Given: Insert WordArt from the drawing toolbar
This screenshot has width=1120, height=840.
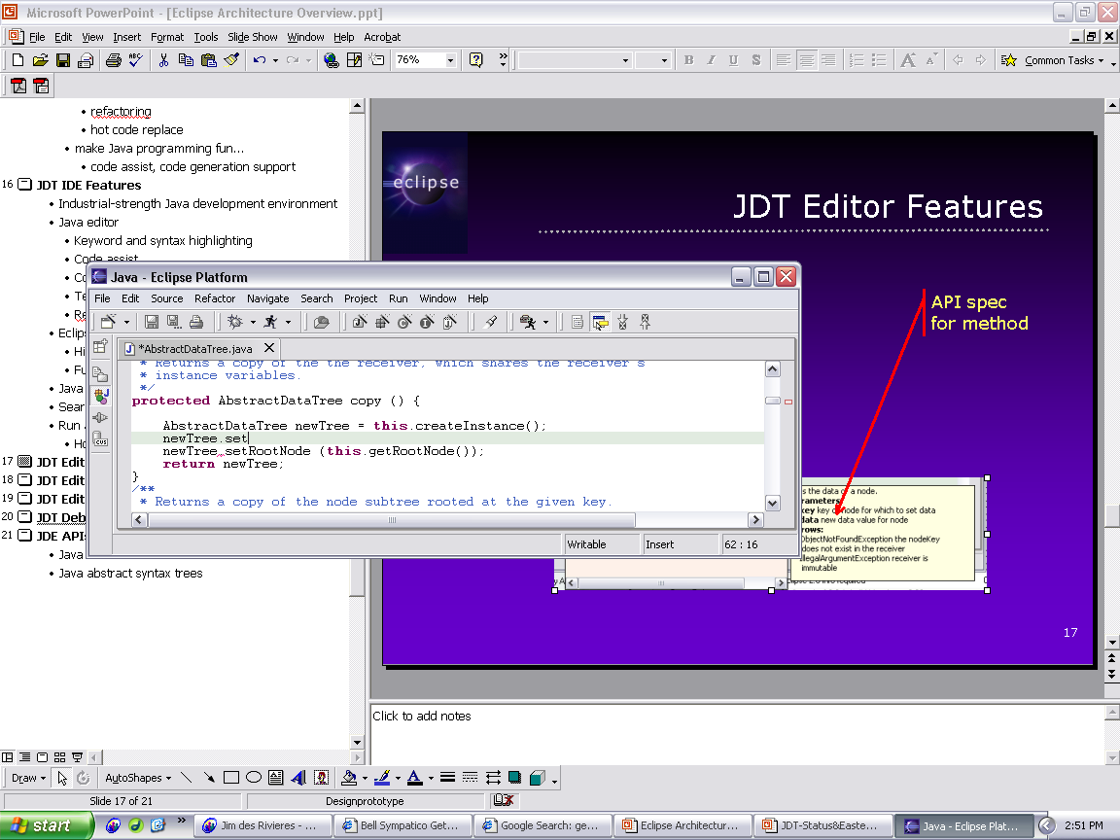Looking at the screenshot, I should (297, 778).
